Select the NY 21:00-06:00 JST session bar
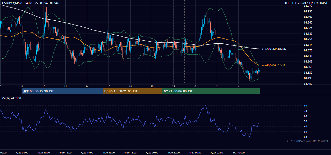331x155 pixels. tap(211, 91)
